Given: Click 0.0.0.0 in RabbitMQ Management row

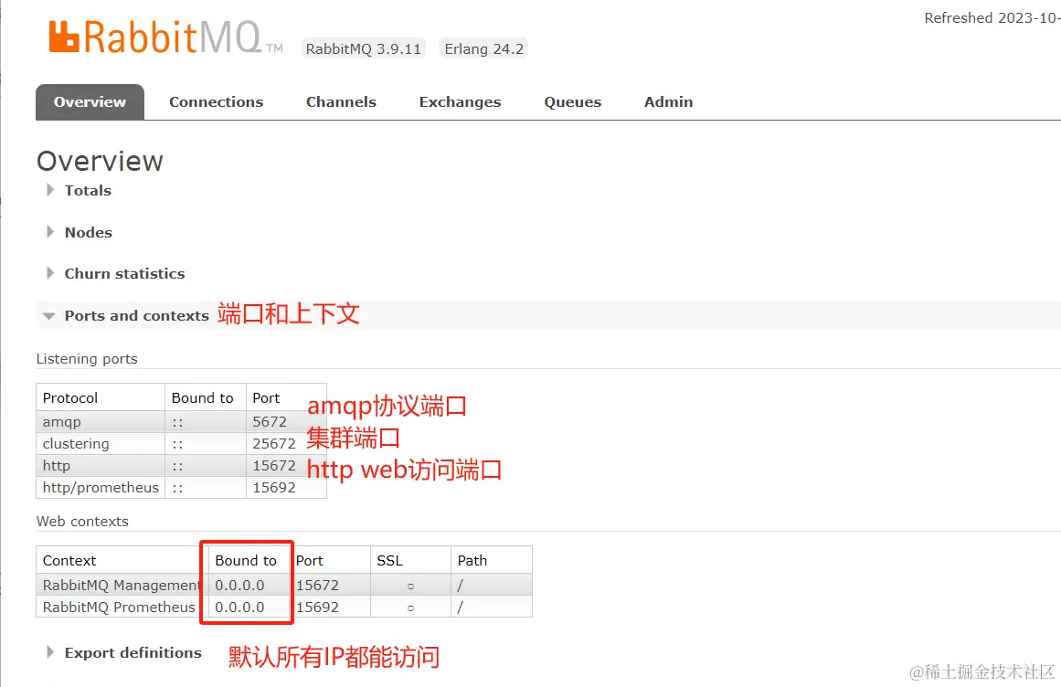Looking at the screenshot, I should 239,585.
